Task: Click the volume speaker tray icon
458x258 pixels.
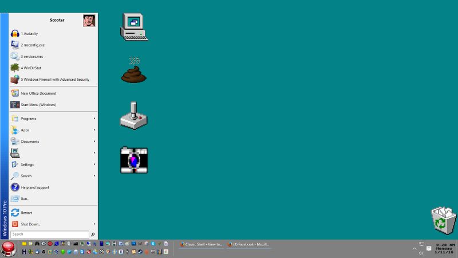Action: point(421,253)
